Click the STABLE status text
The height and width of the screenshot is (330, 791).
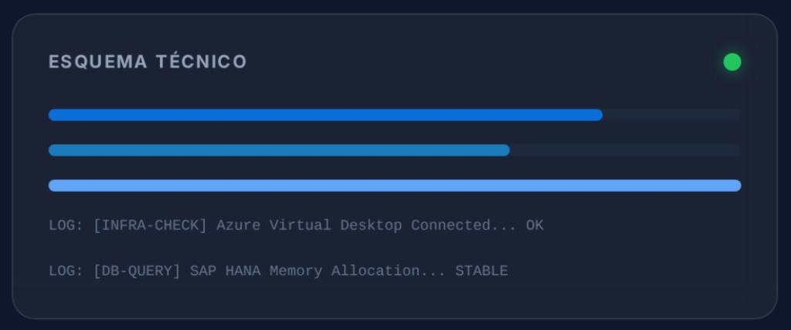pos(481,271)
